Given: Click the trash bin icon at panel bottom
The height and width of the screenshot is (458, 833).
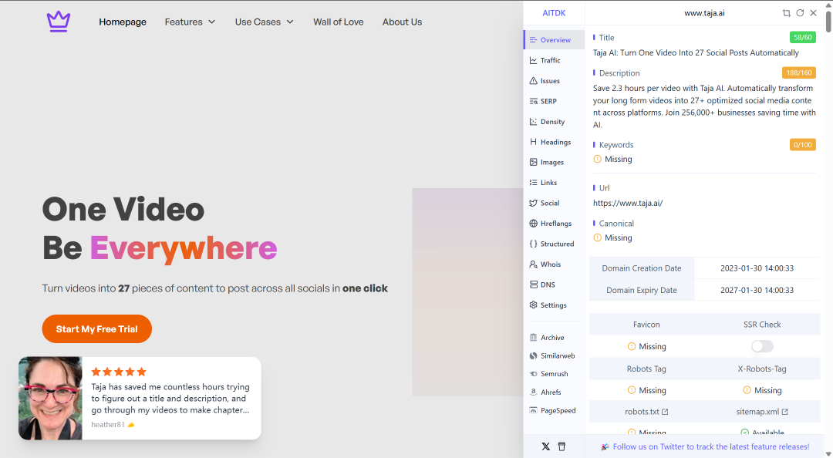Looking at the screenshot, I should point(562,446).
